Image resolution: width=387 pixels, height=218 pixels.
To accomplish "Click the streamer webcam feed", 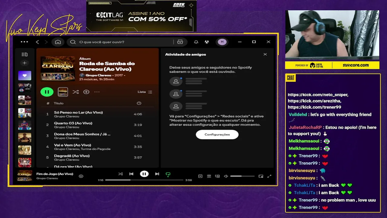I will coord(332,35).
